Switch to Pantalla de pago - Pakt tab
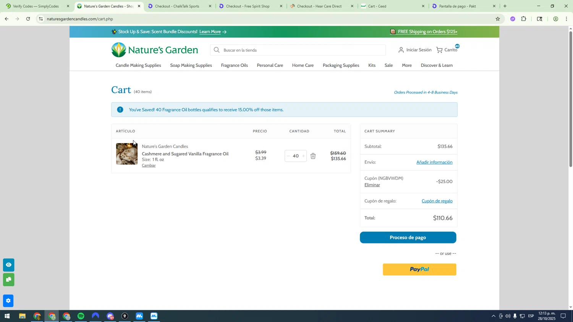 [x=464, y=6]
